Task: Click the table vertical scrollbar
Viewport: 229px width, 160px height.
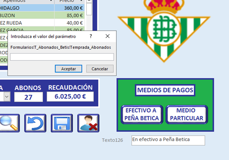Action: [89, 14]
